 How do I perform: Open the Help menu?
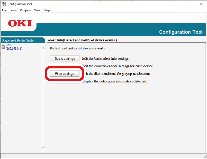47,10
